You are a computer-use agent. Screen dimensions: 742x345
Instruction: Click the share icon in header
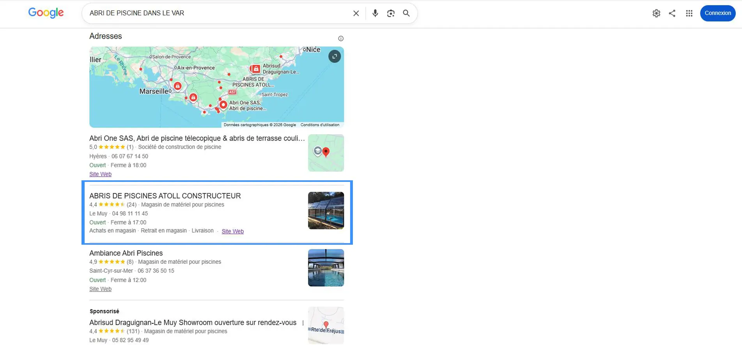coord(672,13)
